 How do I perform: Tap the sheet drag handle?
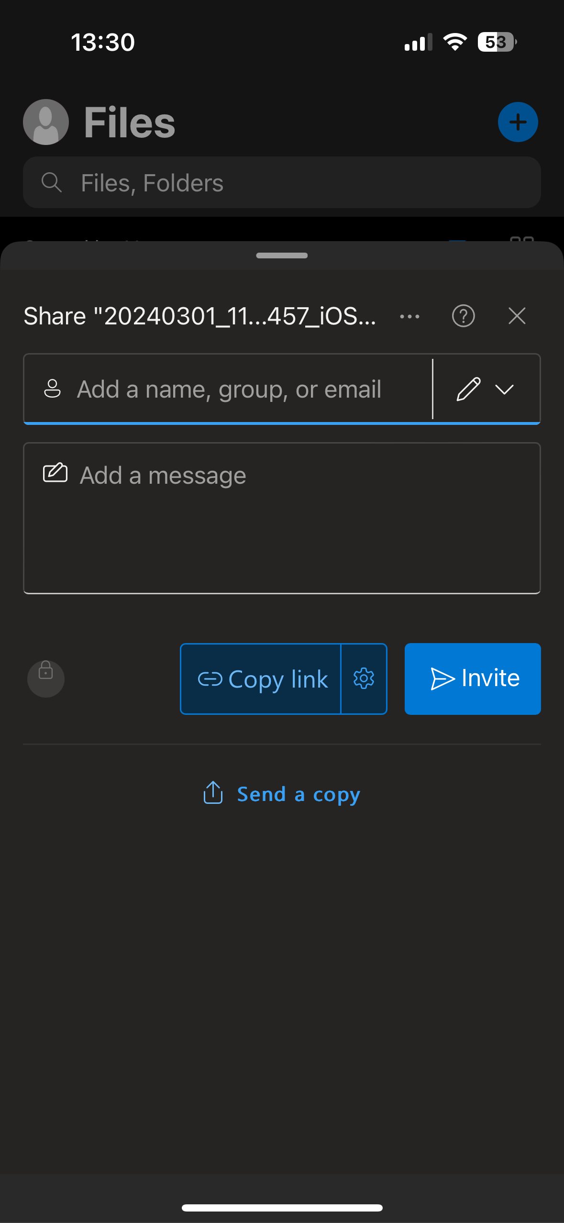click(282, 256)
